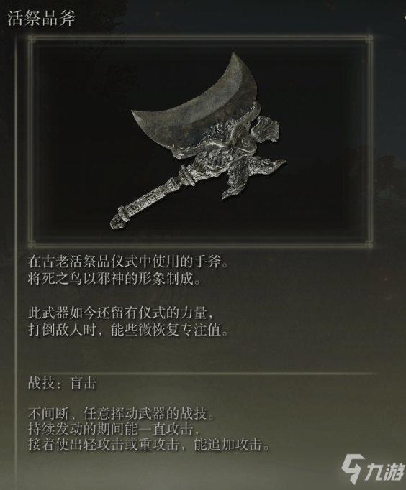Click the divider line above 战技

(x=203, y=374)
